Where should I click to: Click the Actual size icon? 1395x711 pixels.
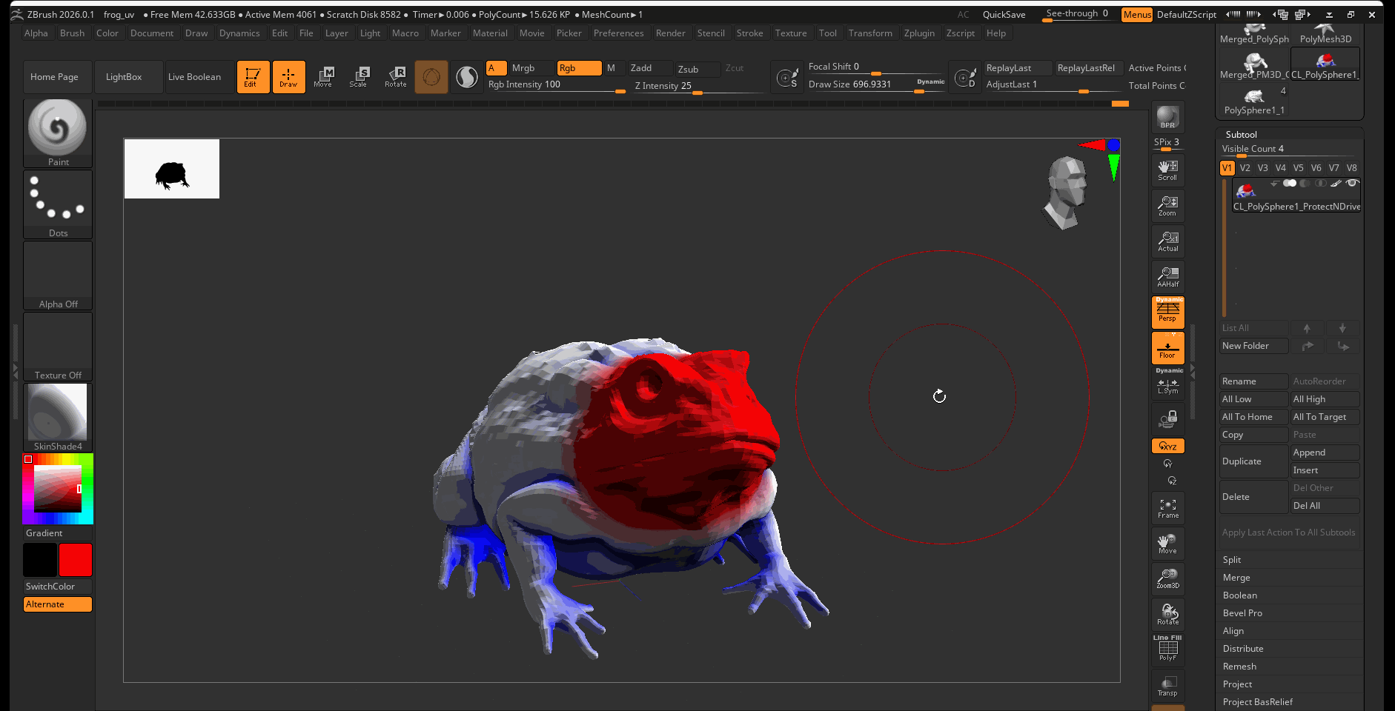point(1167,241)
